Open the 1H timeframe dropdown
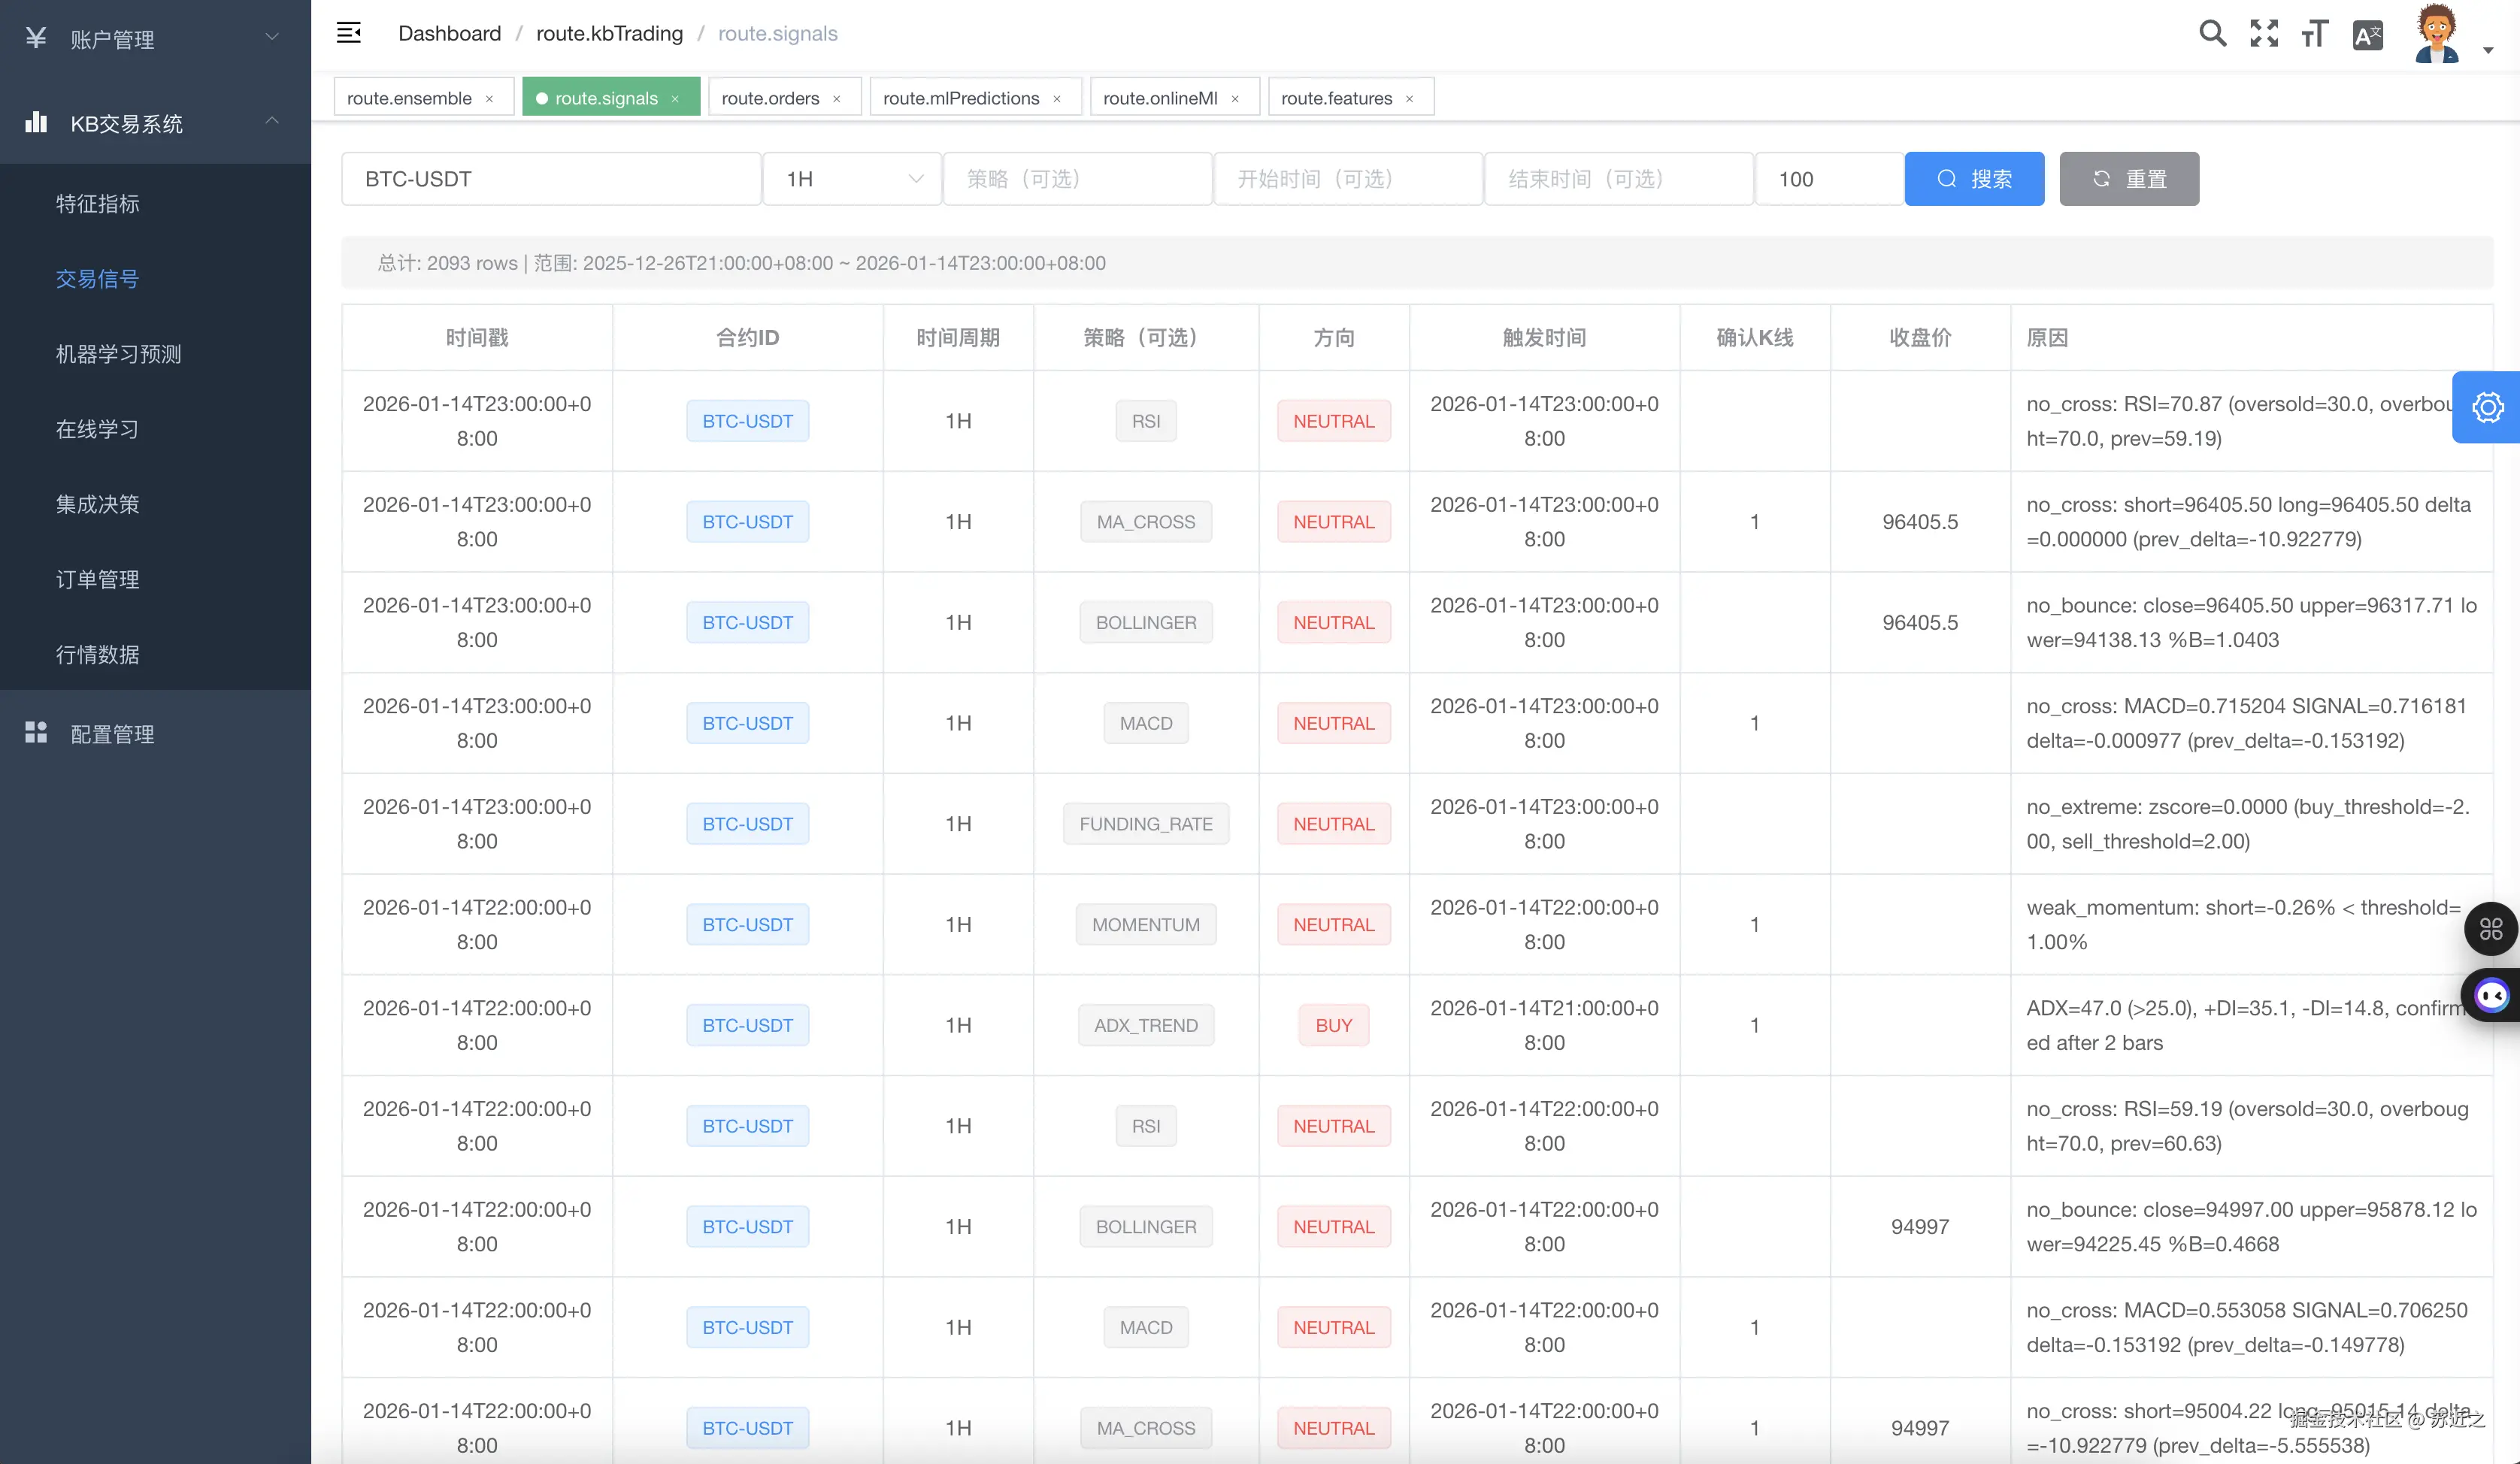2520x1464 pixels. (x=851, y=179)
